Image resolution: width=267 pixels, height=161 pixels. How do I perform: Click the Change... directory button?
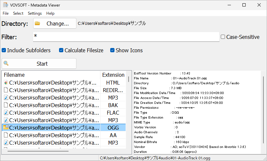pos(55,24)
